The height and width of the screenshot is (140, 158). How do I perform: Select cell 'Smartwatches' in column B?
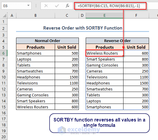36,71
